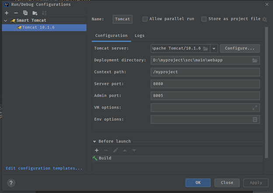Remove the selected configuration
This screenshot has height=193, width=273.
point(16,13)
